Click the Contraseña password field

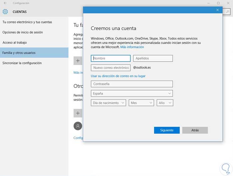click(132, 84)
